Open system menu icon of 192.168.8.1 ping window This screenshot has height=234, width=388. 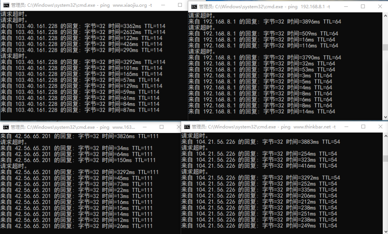[194, 7]
